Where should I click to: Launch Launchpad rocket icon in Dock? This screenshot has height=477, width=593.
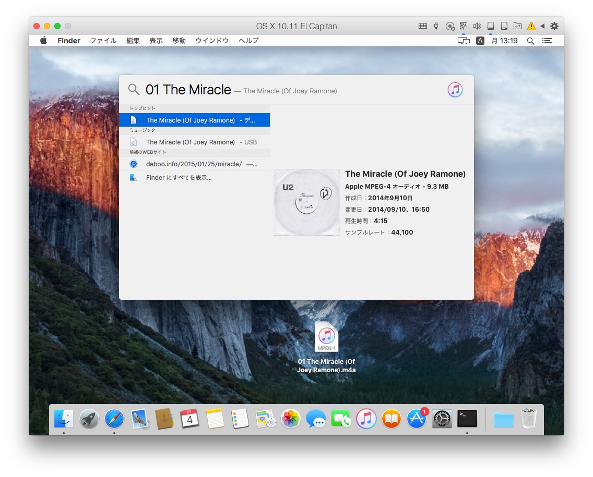click(89, 419)
